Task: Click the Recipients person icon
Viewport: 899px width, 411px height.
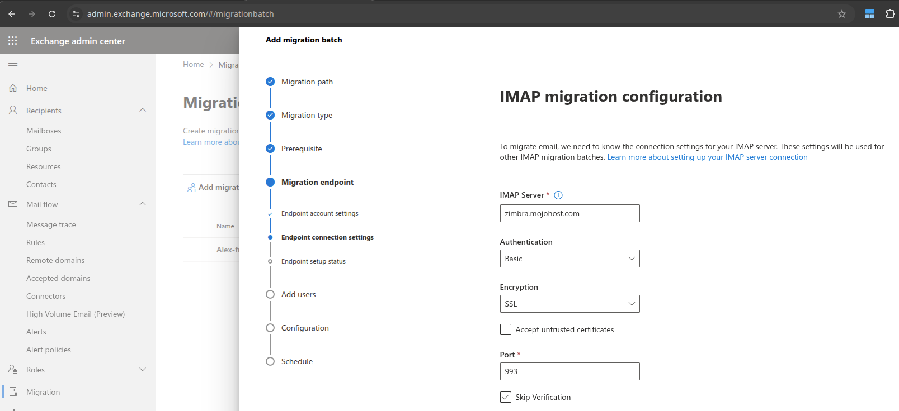Action: (x=13, y=111)
